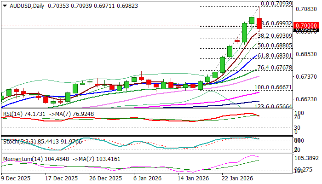
Task: Click the 105.3892 momentum scale value
Action: click(x=307, y=158)
